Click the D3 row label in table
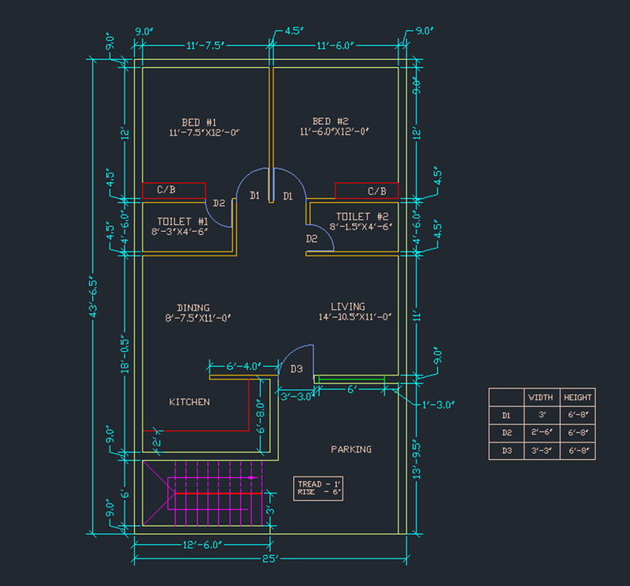The height and width of the screenshot is (586, 630). coord(506,451)
